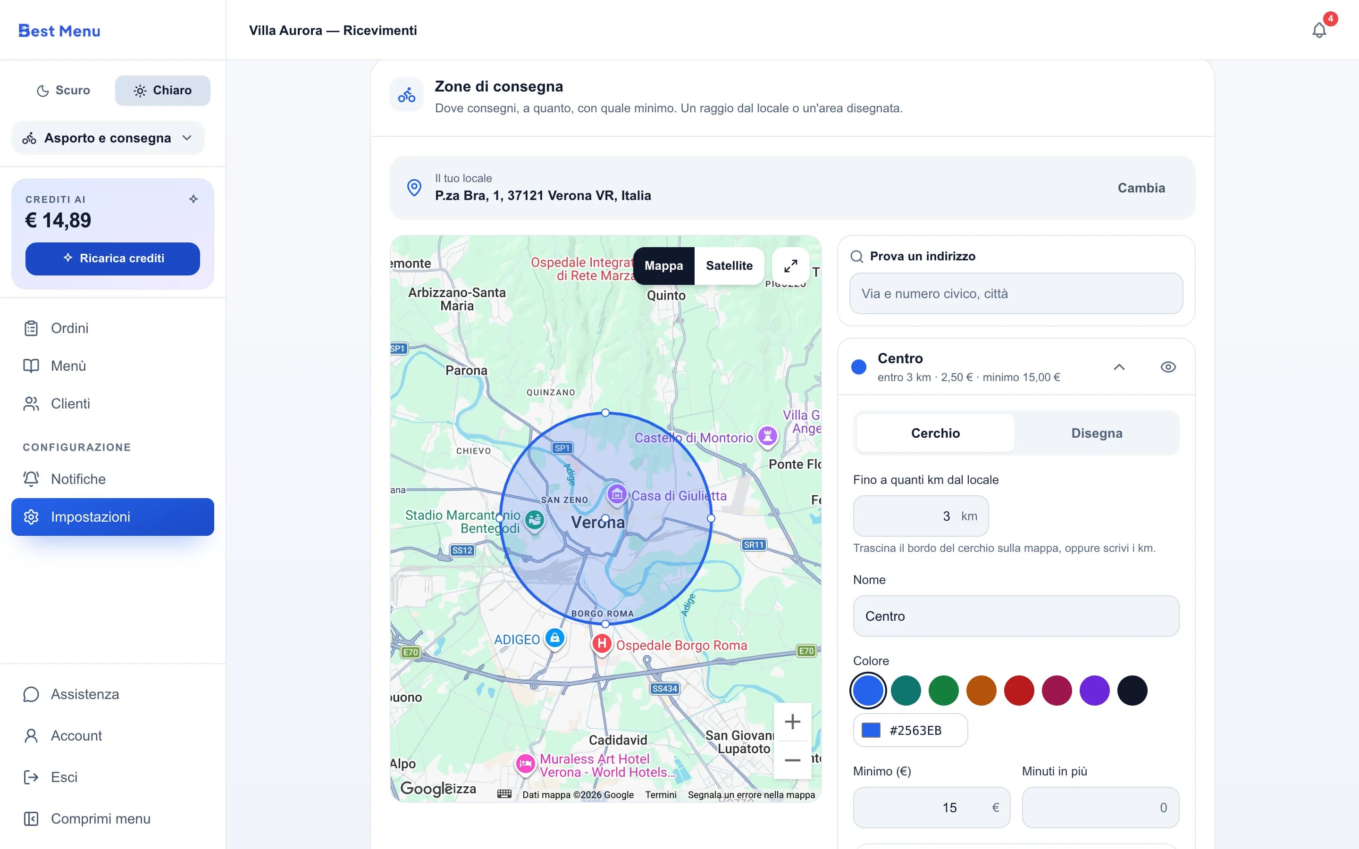1359x849 pixels.
Task: Open the #2563EB hex color picker
Action: tap(910, 730)
